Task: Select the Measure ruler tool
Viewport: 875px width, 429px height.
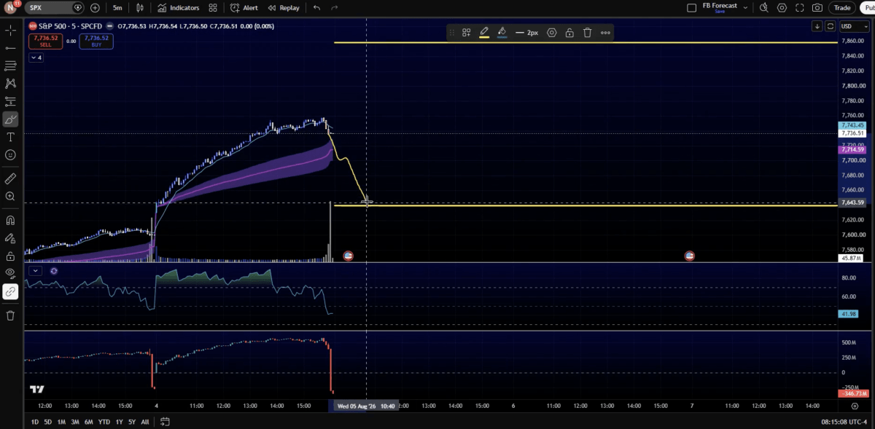Action: point(10,178)
